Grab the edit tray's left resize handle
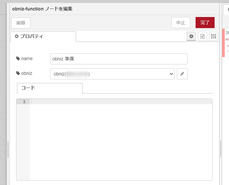This screenshot has height=185, width=229. [x=8, y=149]
